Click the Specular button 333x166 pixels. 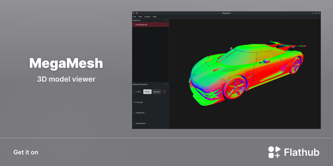(157, 92)
